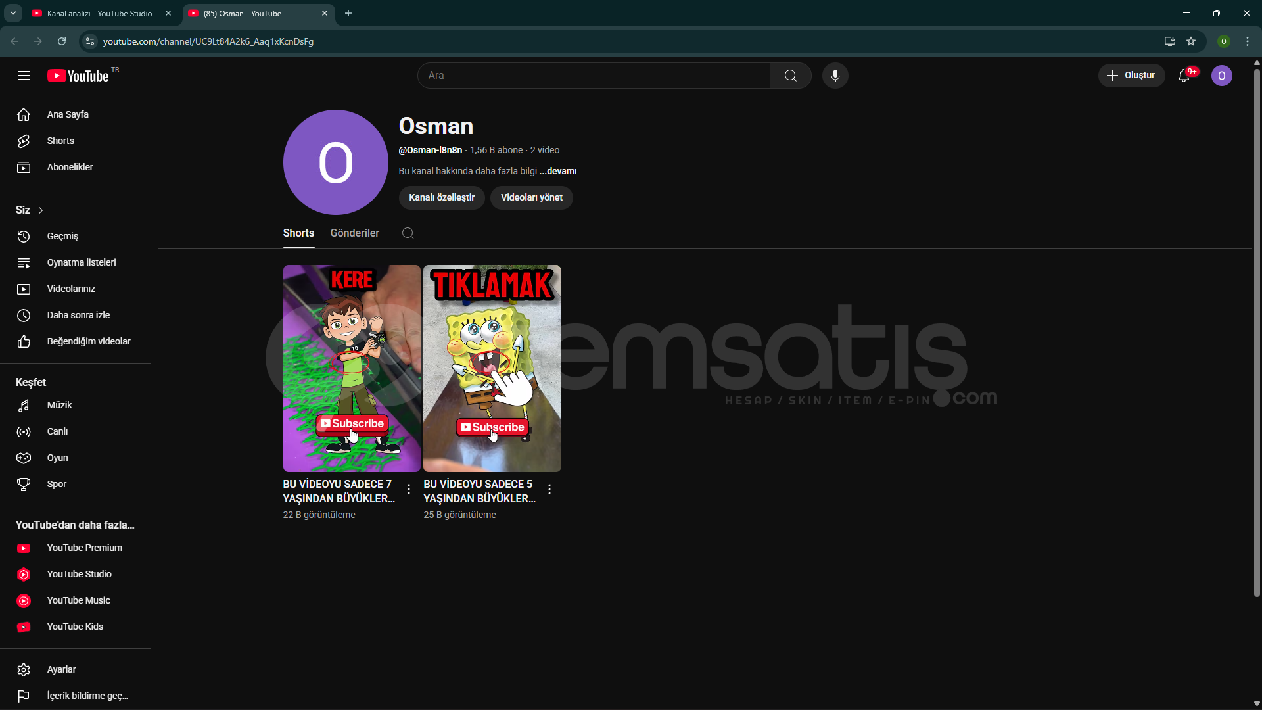Click the Keşfet section heading
Viewport: 1262px width, 710px height.
point(31,382)
